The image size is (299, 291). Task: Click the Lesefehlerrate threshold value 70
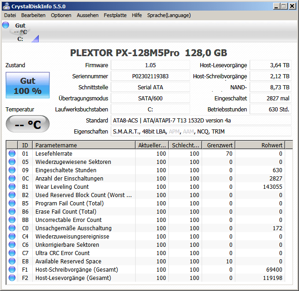(229, 153)
